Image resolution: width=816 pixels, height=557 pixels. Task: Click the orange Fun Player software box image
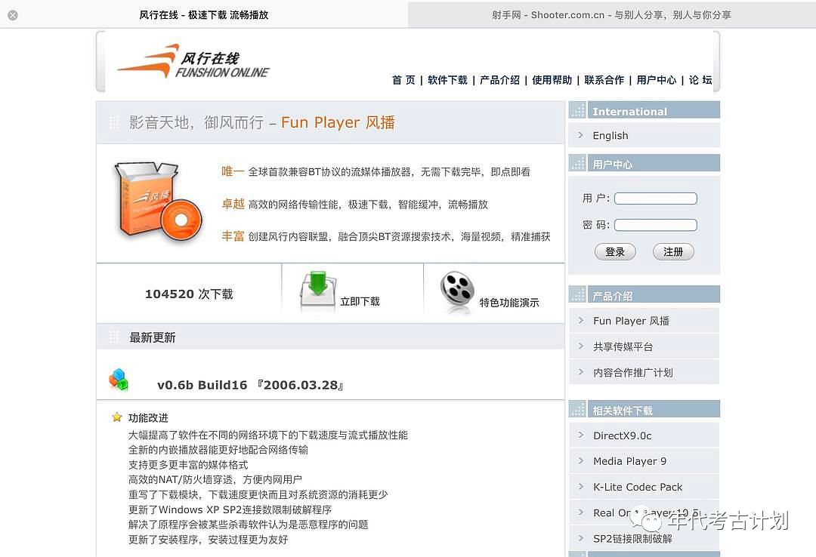[158, 201]
